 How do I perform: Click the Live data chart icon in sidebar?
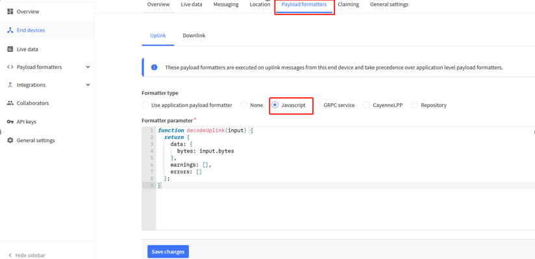tap(10, 49)
